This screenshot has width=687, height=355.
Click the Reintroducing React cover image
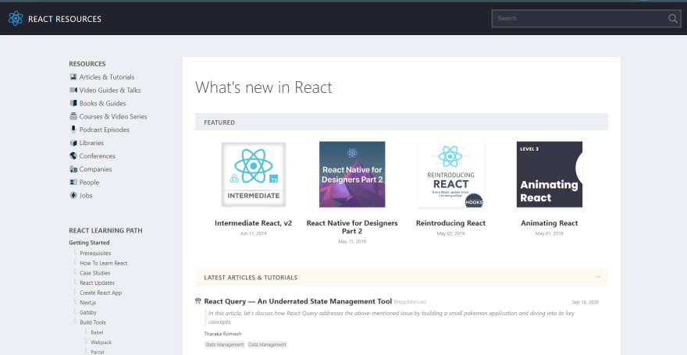[x=451, y=174]
